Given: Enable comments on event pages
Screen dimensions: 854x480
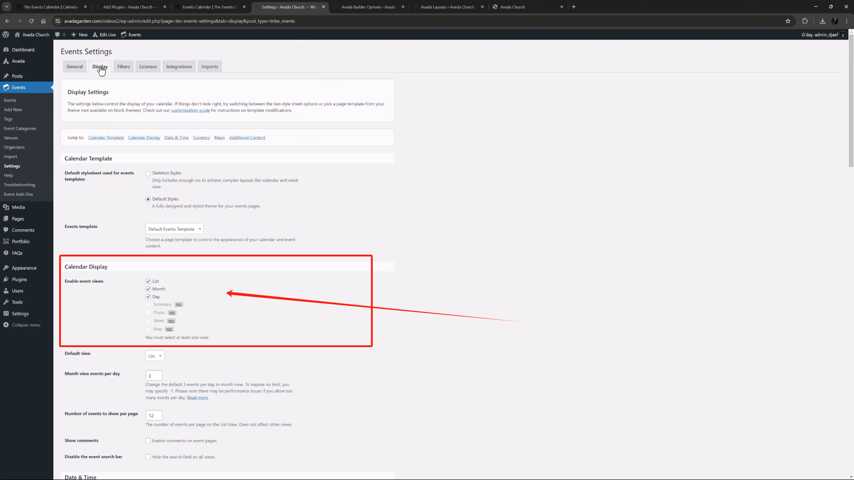Looking at the screenshot, I should pos(148,440).
